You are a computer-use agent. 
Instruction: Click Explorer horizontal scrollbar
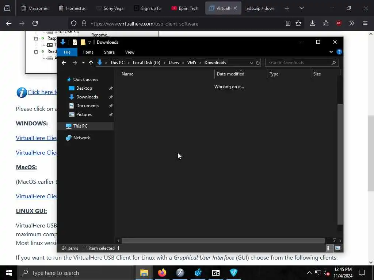[223, 241]
